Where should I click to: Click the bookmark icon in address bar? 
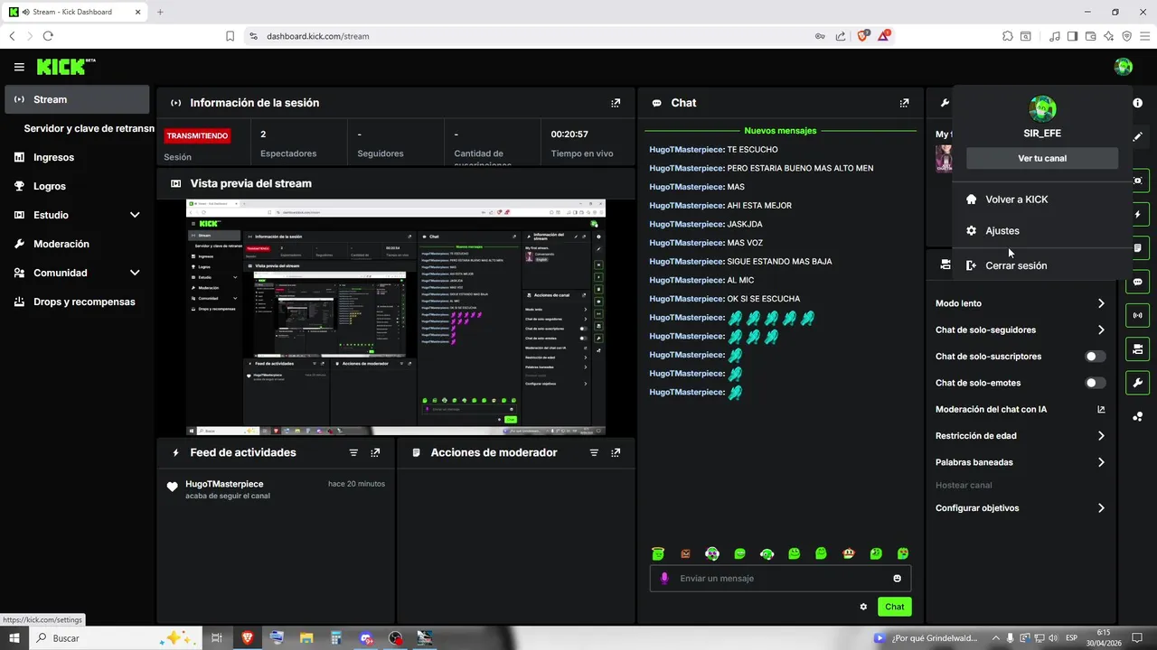click(230, 36)
